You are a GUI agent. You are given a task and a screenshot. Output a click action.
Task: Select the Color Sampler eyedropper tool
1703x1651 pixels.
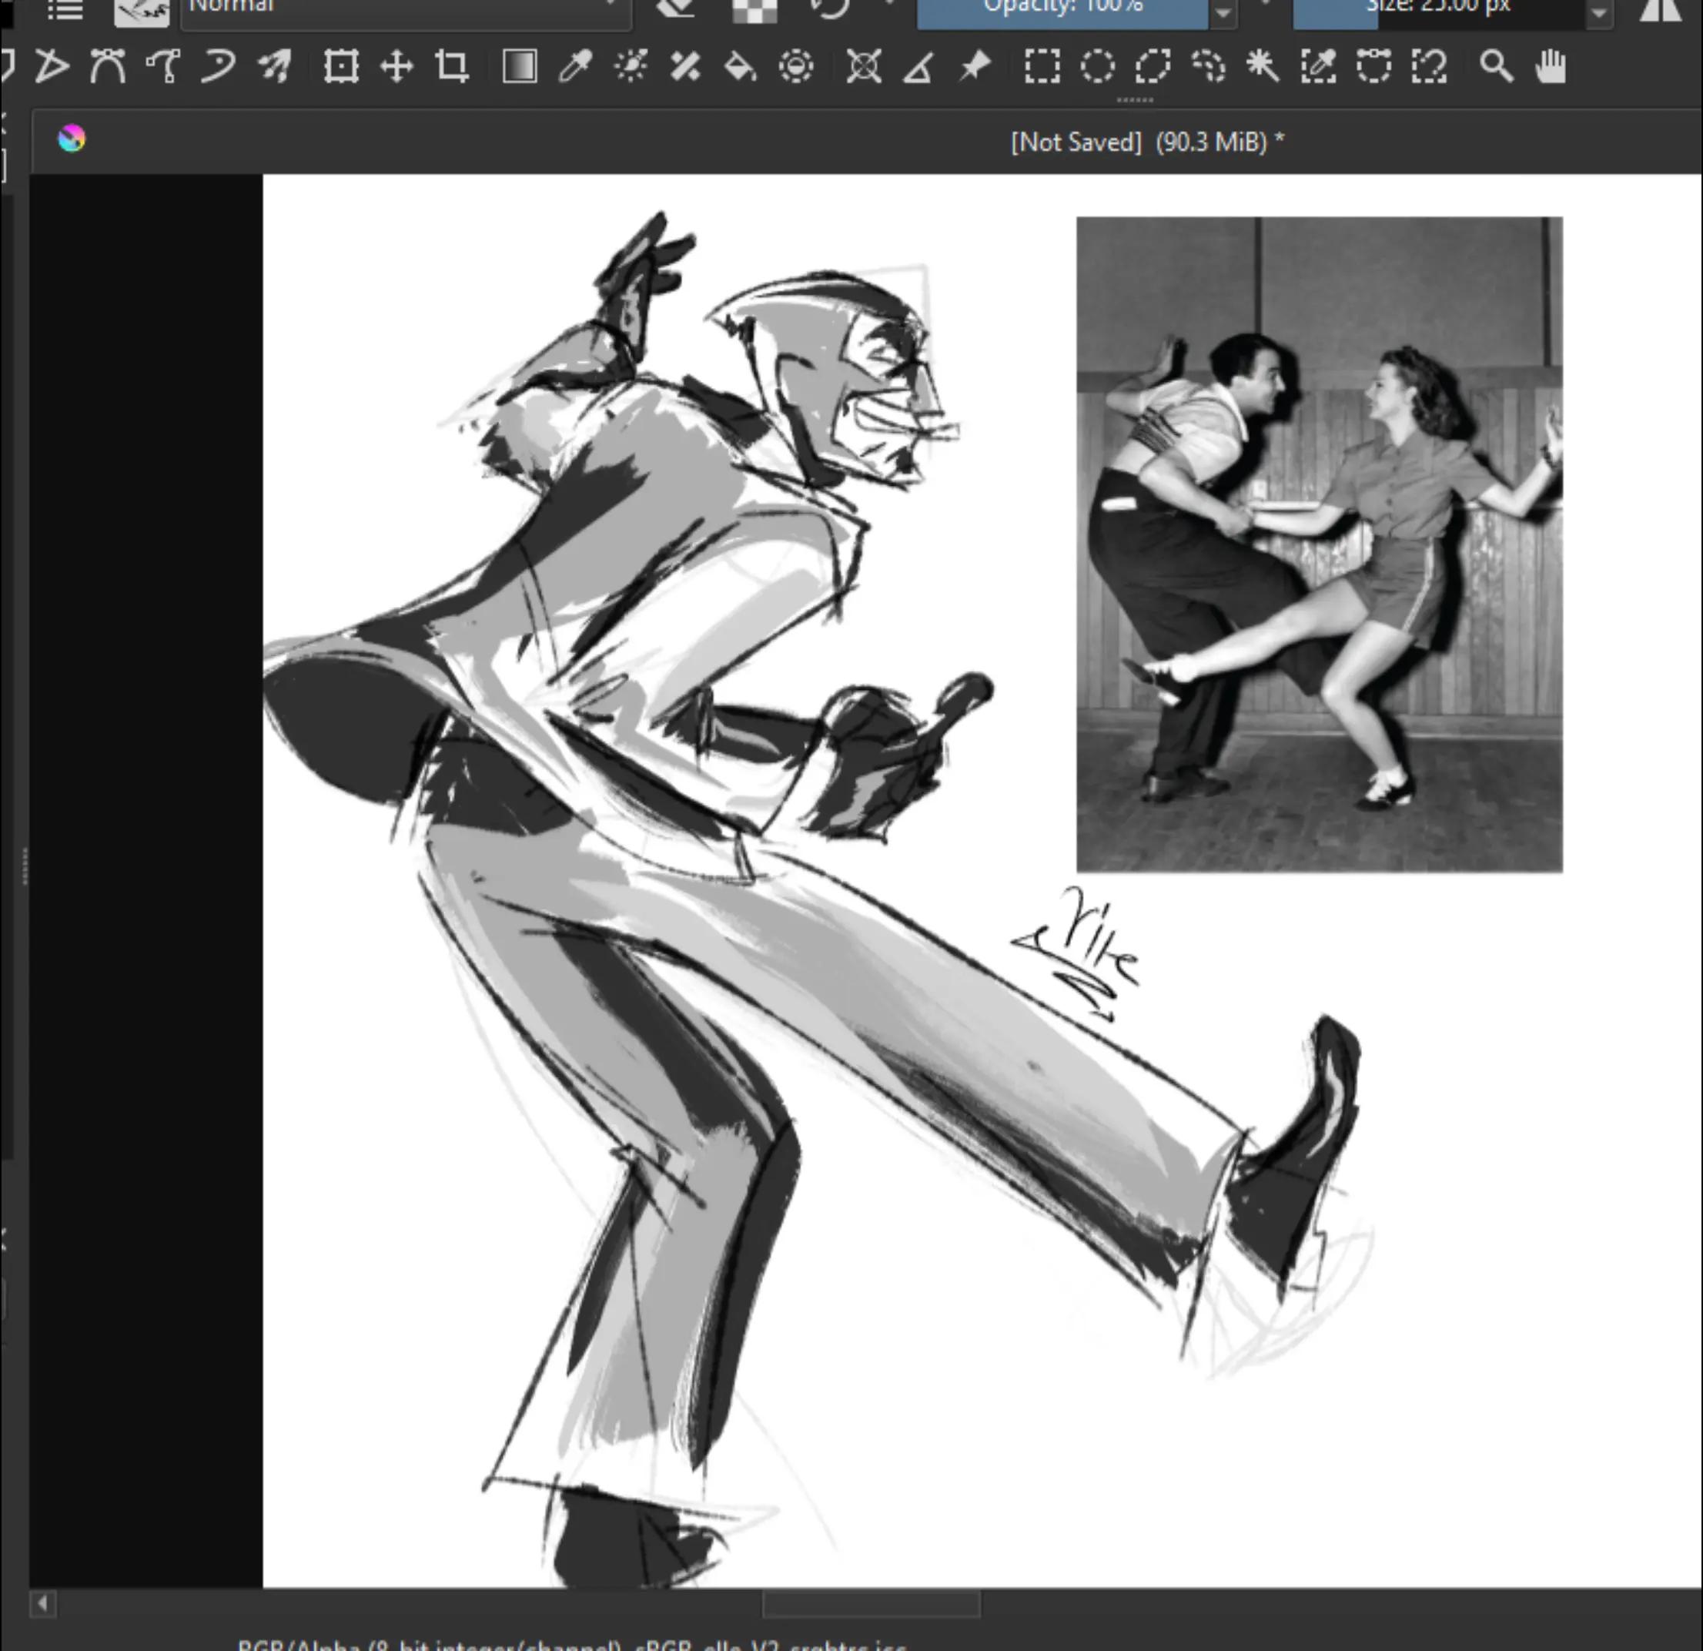coord(575,67)
